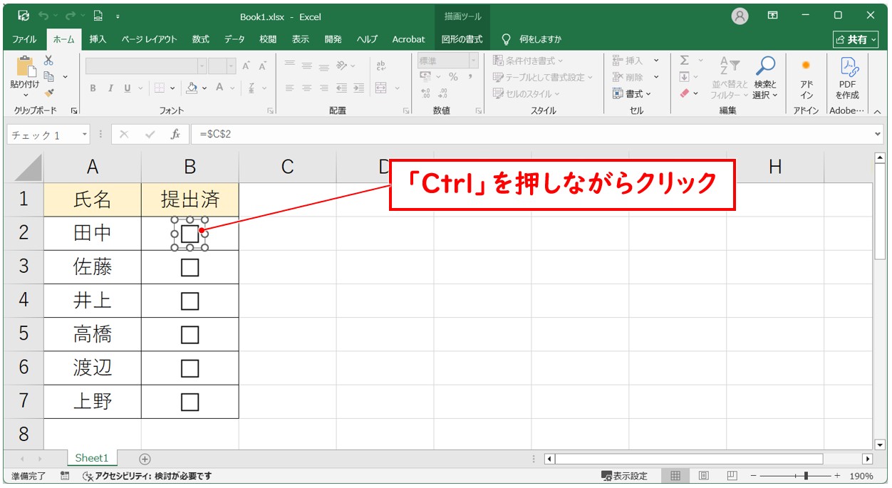The width and height of the screenshot is (892, 488).
Task: Click the Borders grid icon
Action: [x=159, y=88]
